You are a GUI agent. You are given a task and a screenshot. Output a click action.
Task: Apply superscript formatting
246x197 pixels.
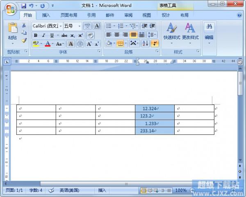click(x=81, y=35)
